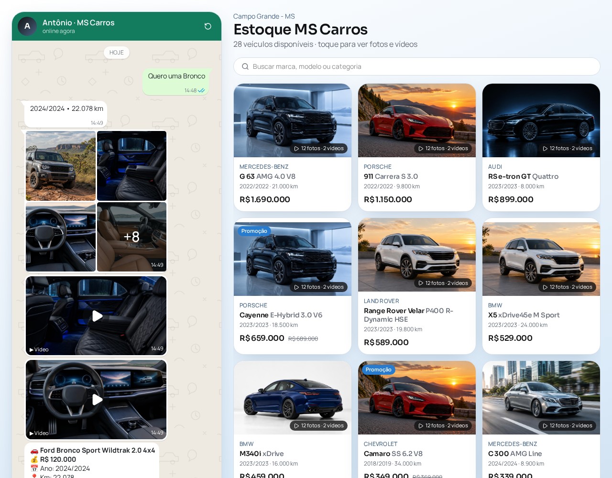
Task: Open photos badge on X5 xDrive45e card
Action: 568,287
